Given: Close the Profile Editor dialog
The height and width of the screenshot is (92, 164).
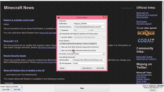Looking at the screenshot, I should (105, 17).
